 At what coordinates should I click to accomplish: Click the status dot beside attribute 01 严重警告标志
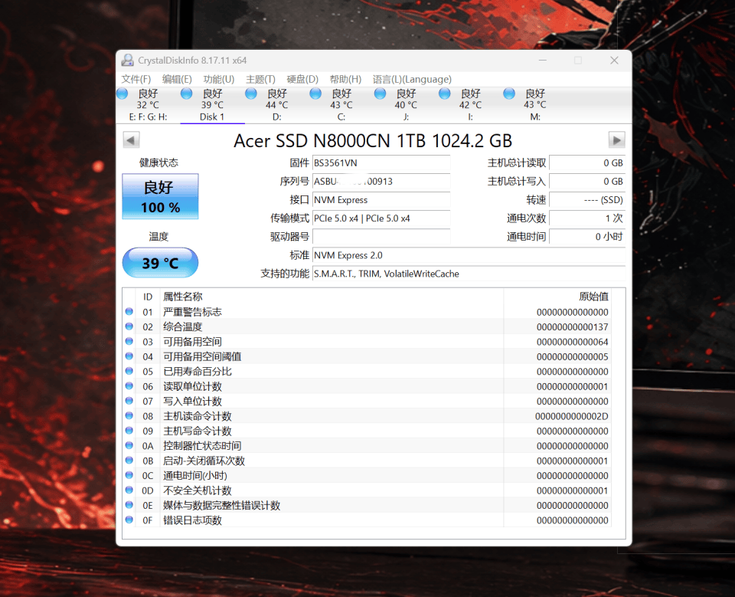pyautogui.click(x=130, y=312)
